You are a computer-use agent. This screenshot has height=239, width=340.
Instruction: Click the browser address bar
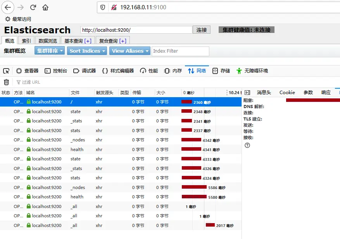[x=219, y=7]
